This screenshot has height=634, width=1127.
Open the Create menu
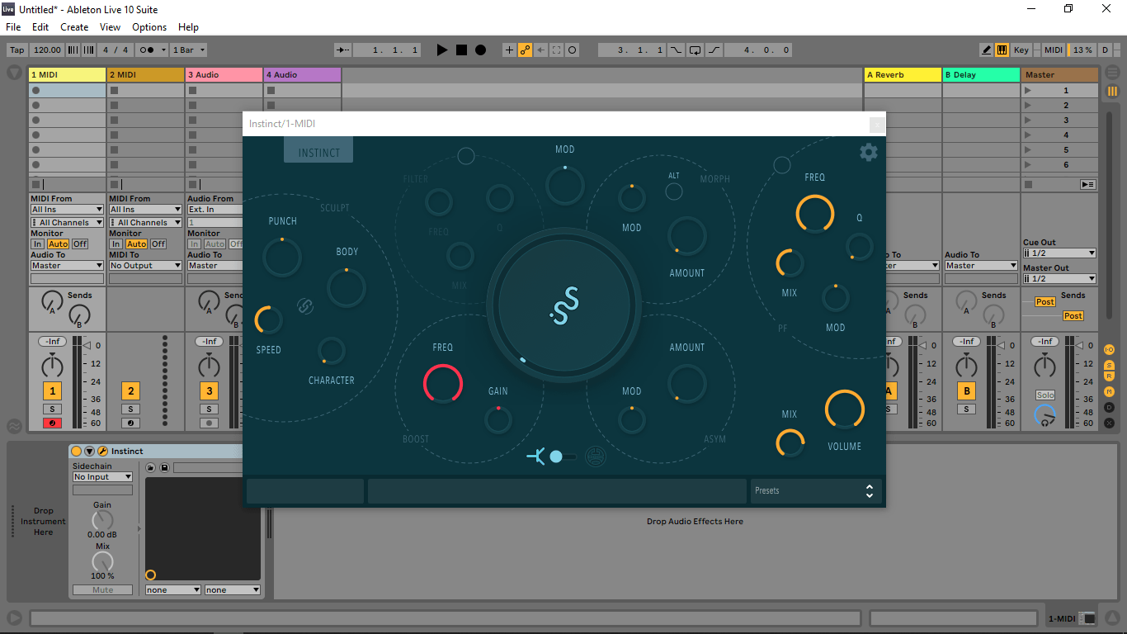74,27
